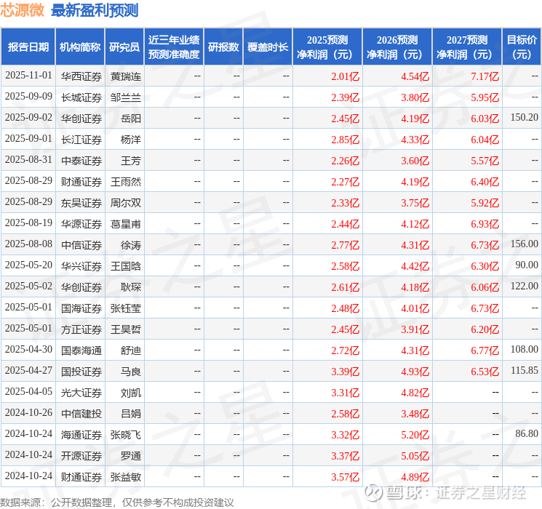Select the 长江证券 institution cell

click(x=81, y=140)
